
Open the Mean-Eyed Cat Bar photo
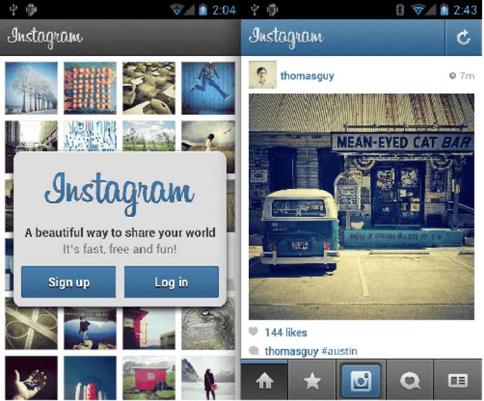click(x=362, y=206)
